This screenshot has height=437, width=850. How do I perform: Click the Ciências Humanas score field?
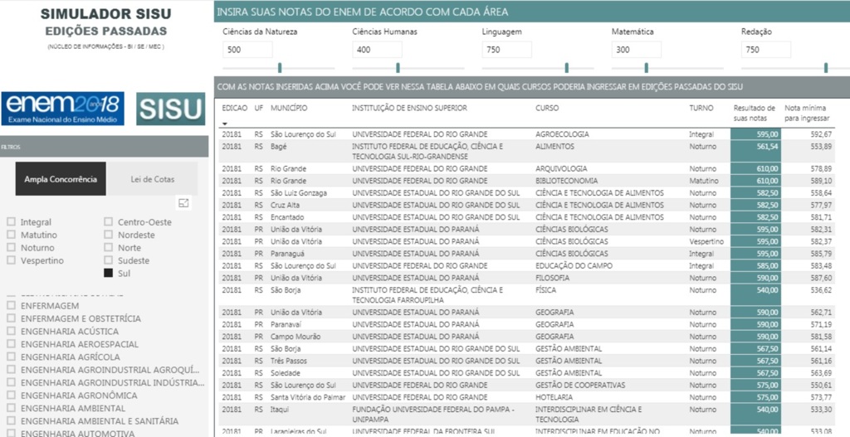click(x=377, y=50)
